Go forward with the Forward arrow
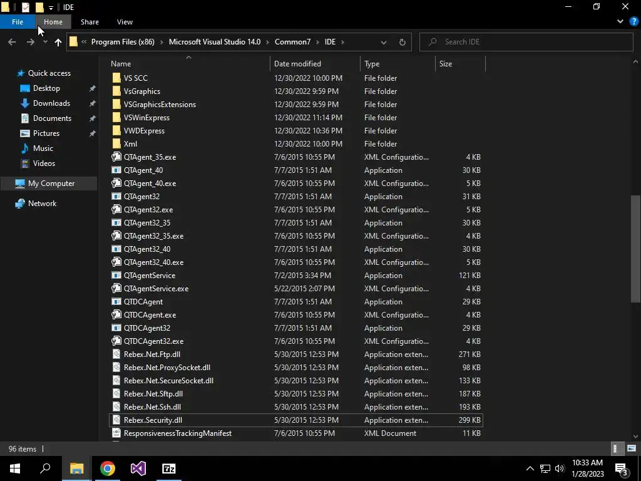The height and width of the screenshot is (481, 641). [30, 42]
